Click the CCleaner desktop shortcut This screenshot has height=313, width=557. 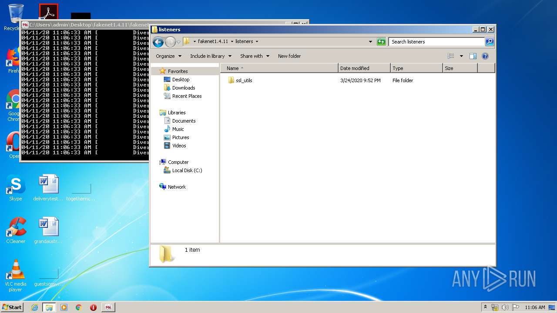(16, 230)
